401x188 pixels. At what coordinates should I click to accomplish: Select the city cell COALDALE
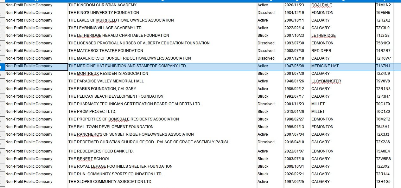(x=343, y=5)
